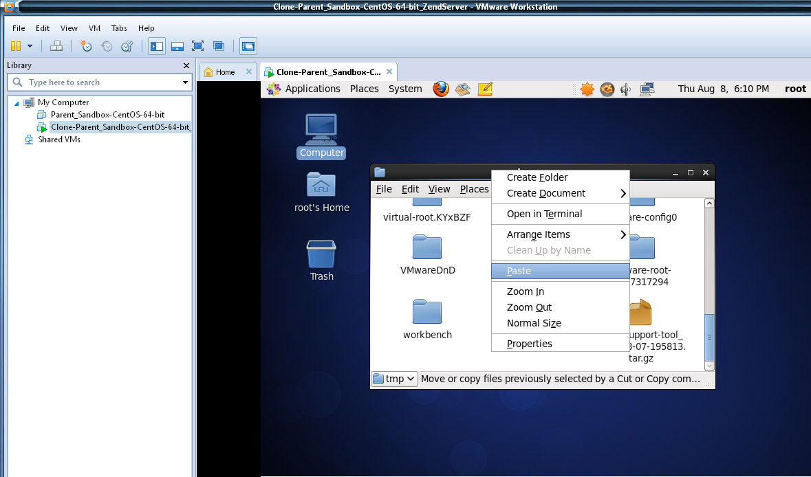Click the orange update notification icon
This screenshot has width=811, height=477.
(587, 89)
